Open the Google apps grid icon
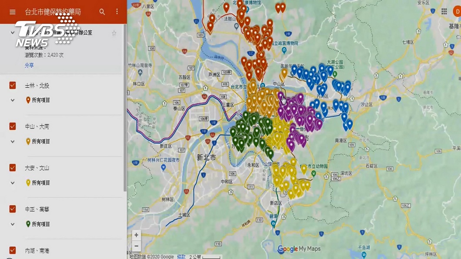The width and height of the screenshot is (461, 259). 444,11
